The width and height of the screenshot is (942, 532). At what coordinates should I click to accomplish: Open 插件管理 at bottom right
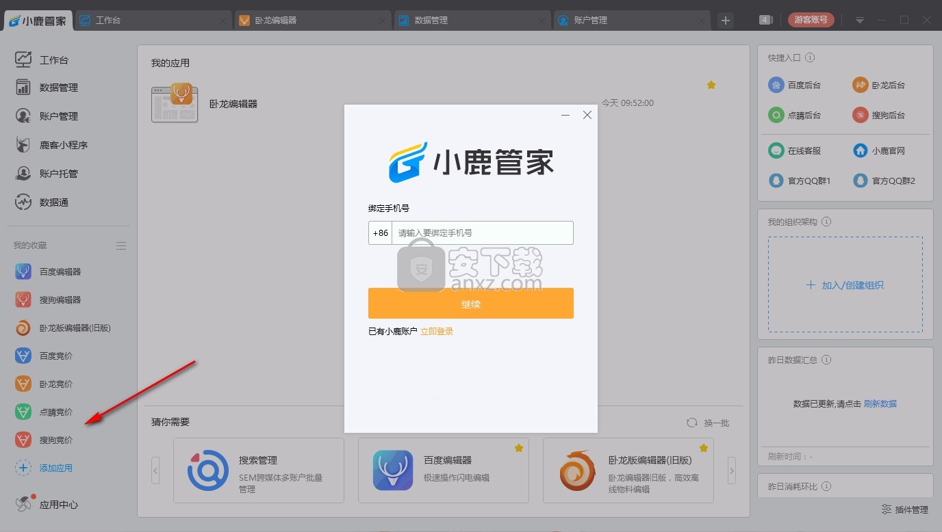[904, 509]
